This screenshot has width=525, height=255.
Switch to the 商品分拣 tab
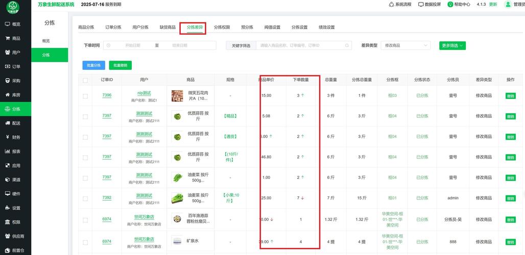[x=86, y=28]
